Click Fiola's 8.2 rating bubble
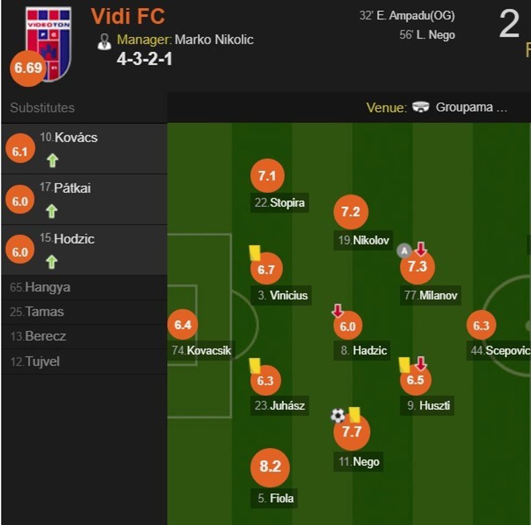531x525 pixels. [x=270, y=467]
